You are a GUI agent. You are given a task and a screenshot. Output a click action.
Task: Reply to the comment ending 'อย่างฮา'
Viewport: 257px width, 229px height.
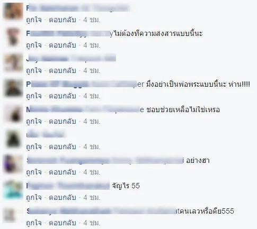pyautogui.click(x=63, y=172)
